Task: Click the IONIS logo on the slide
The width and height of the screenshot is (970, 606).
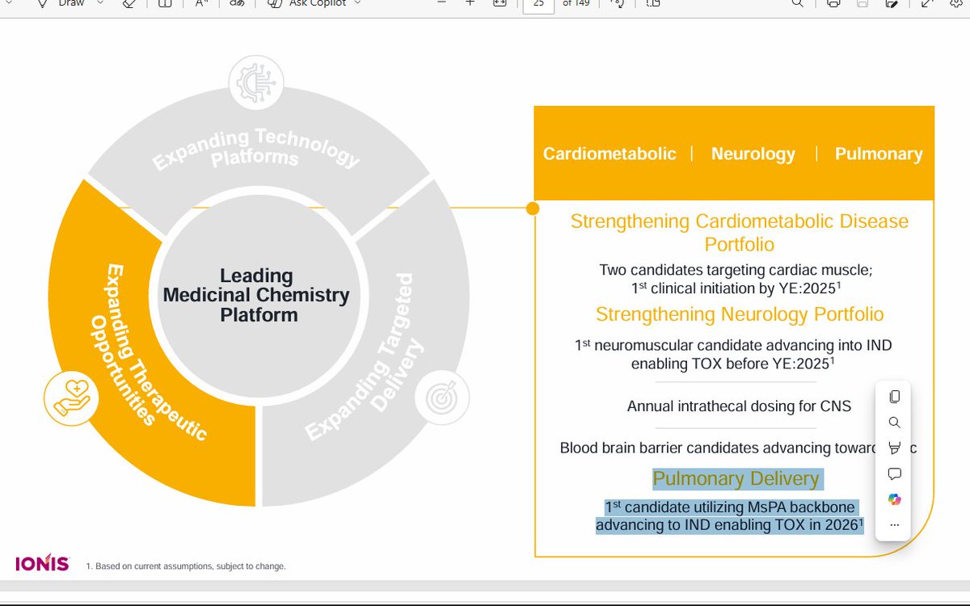Action: (x=42, y=563)
